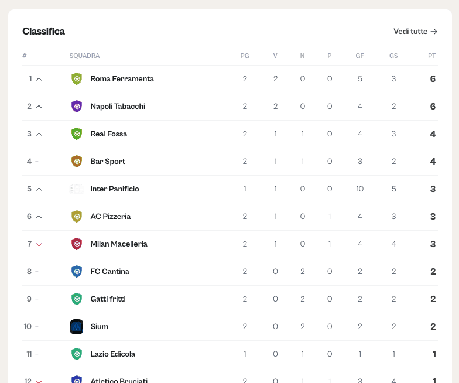Screen dimensions: 459x383
Task: Click the Napoli Tabacchi purple shield badge
Action: (77, 107)
